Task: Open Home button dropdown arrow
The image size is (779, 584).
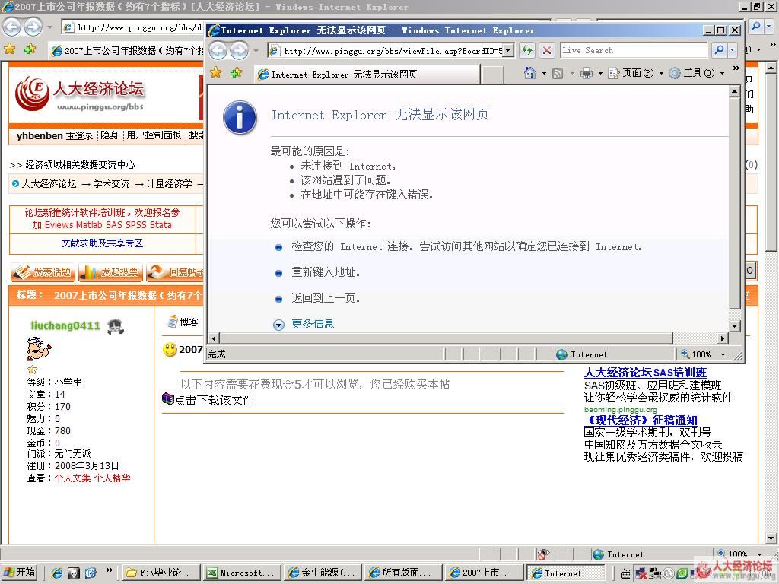Action: (544, 74)
